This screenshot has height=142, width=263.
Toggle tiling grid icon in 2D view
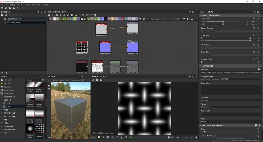(108, 137)
